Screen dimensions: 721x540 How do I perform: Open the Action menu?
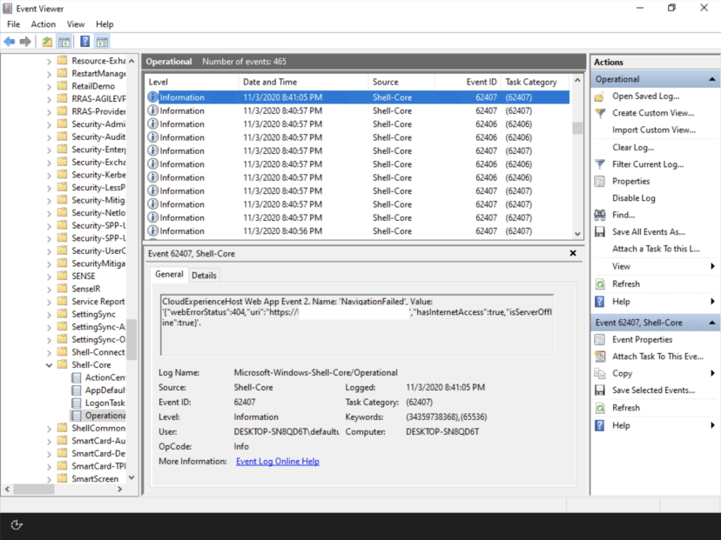(x=43, y=23)
